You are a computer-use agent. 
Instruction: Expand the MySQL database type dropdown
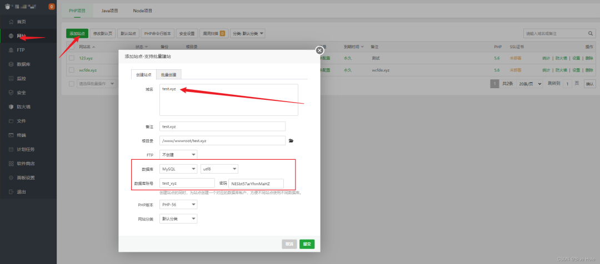pos(178,169)
